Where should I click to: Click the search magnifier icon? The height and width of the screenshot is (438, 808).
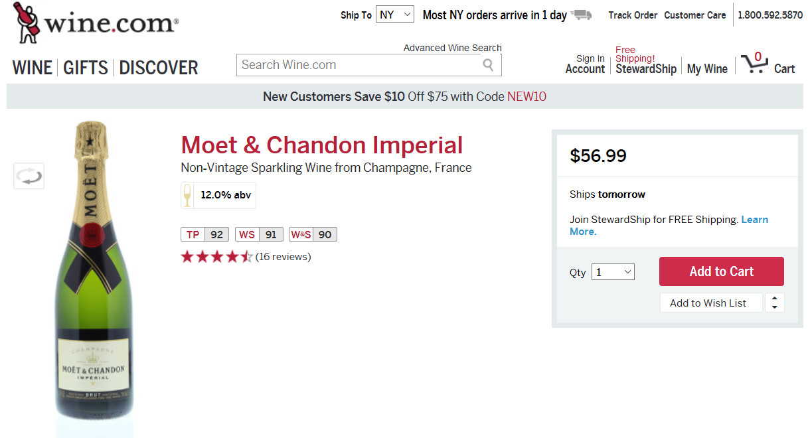488,65
